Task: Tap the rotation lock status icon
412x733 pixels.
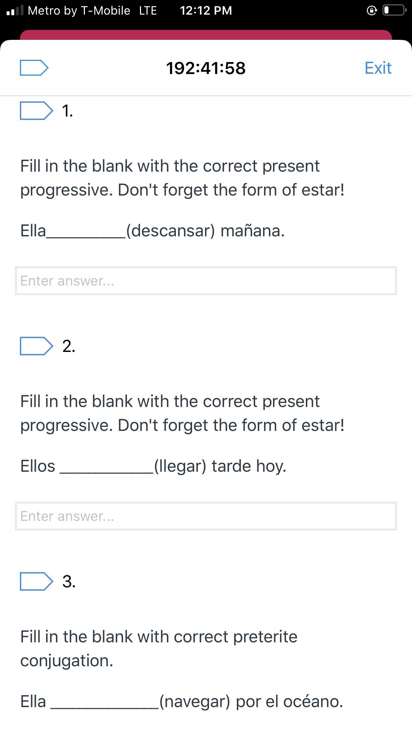Action: 372,11
